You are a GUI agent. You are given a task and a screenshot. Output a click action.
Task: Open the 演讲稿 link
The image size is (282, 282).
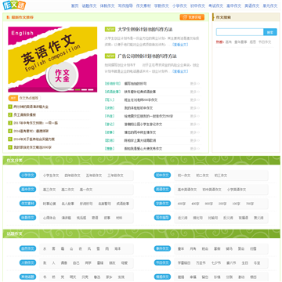click(66, 218)
